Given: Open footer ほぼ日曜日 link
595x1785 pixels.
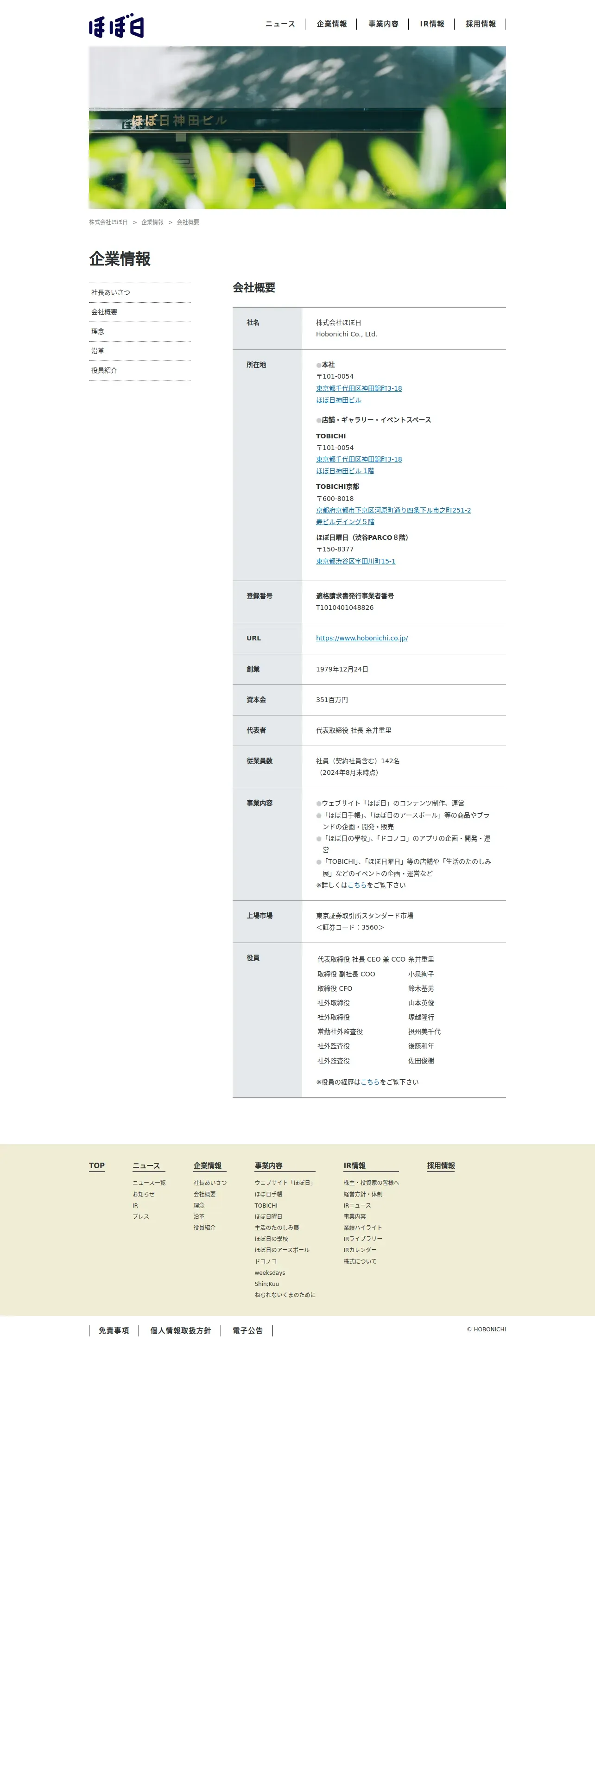Looking at the screenshot, I should [268, 1216].
